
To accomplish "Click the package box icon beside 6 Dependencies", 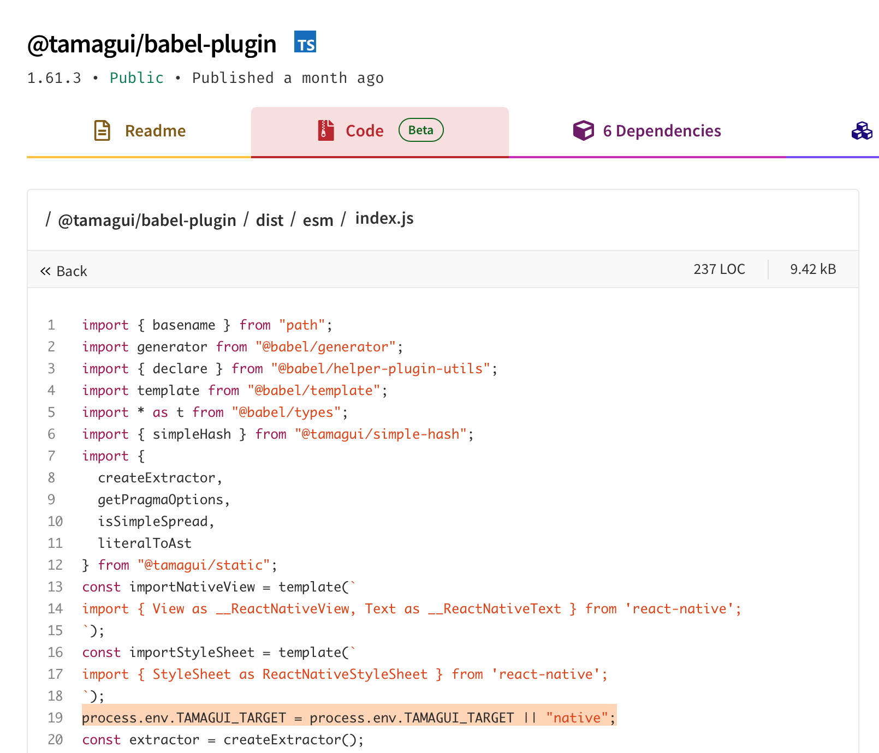I will click(x=583, y=131).
